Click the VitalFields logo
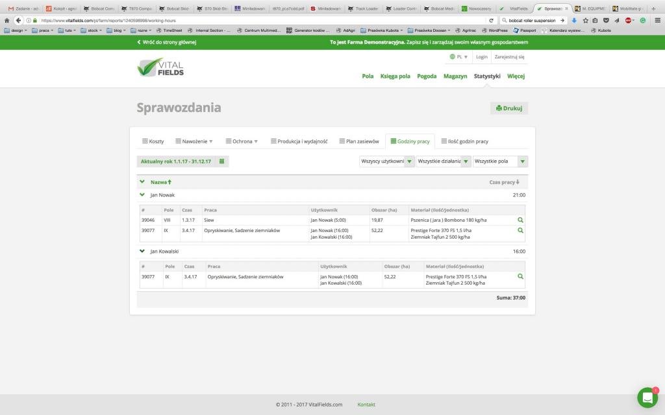The height and width of the screenshot is (415, 665). point(161,68)
